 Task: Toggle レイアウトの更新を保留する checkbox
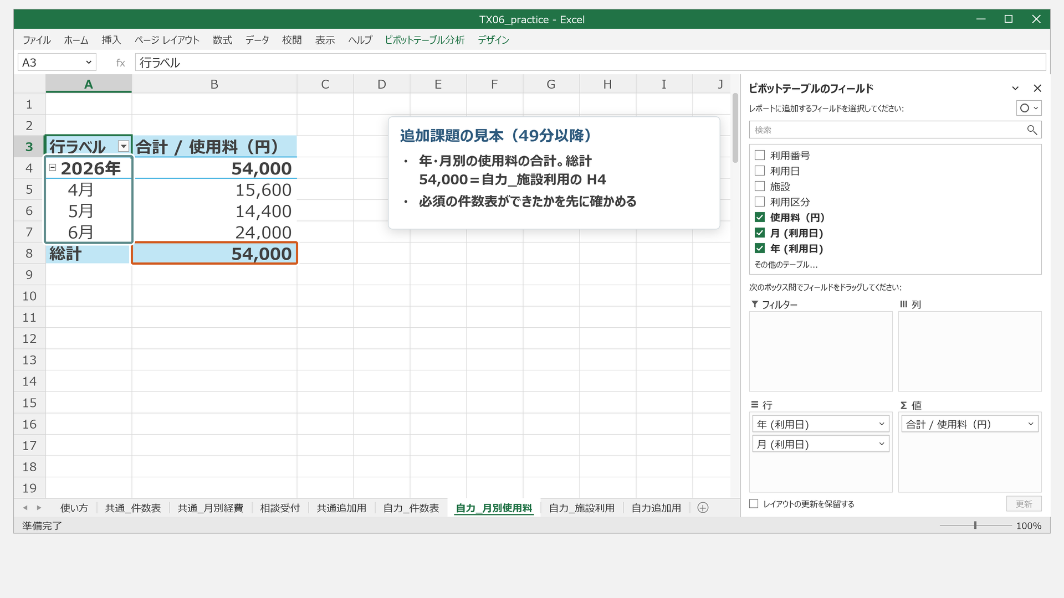click(754, 504)
